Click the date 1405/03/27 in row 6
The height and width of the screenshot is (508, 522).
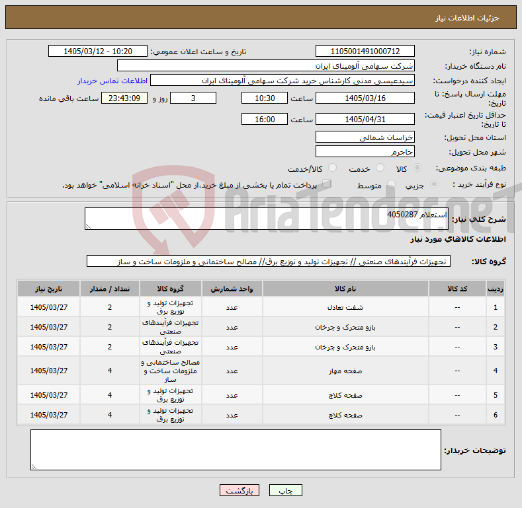48,415
